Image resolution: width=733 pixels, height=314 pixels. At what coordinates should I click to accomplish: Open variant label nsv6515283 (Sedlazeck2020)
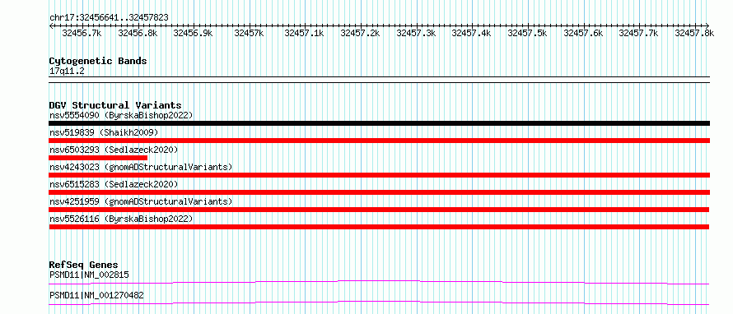114,184
